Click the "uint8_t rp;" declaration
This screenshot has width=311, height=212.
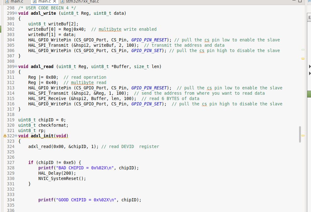click(x=32, y=131)
